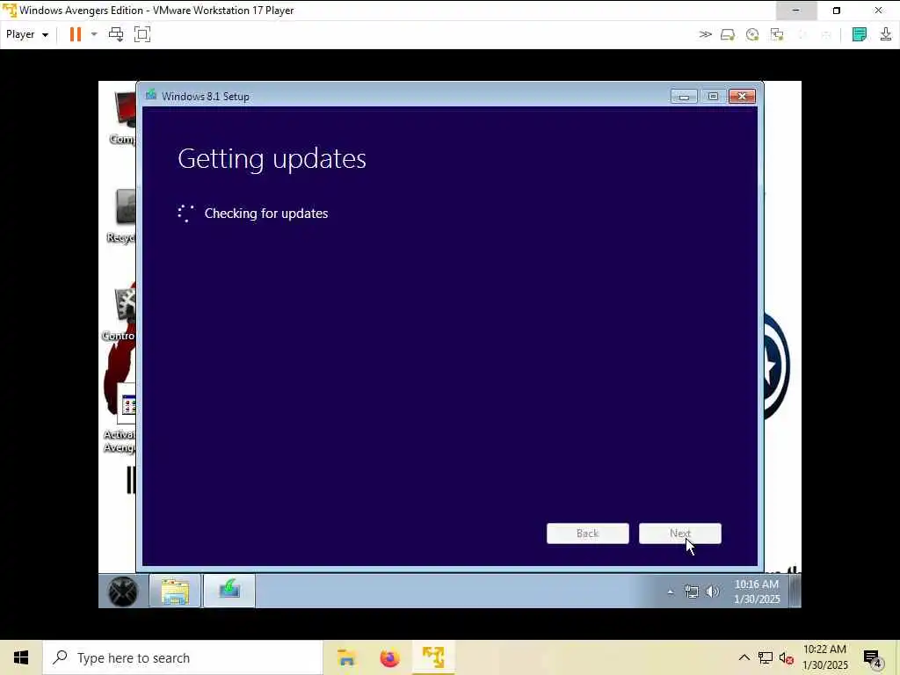This screenshot has width=900, height=675.
Task: Click the download icon in VMware toolbar
Action: click(886, 34)
